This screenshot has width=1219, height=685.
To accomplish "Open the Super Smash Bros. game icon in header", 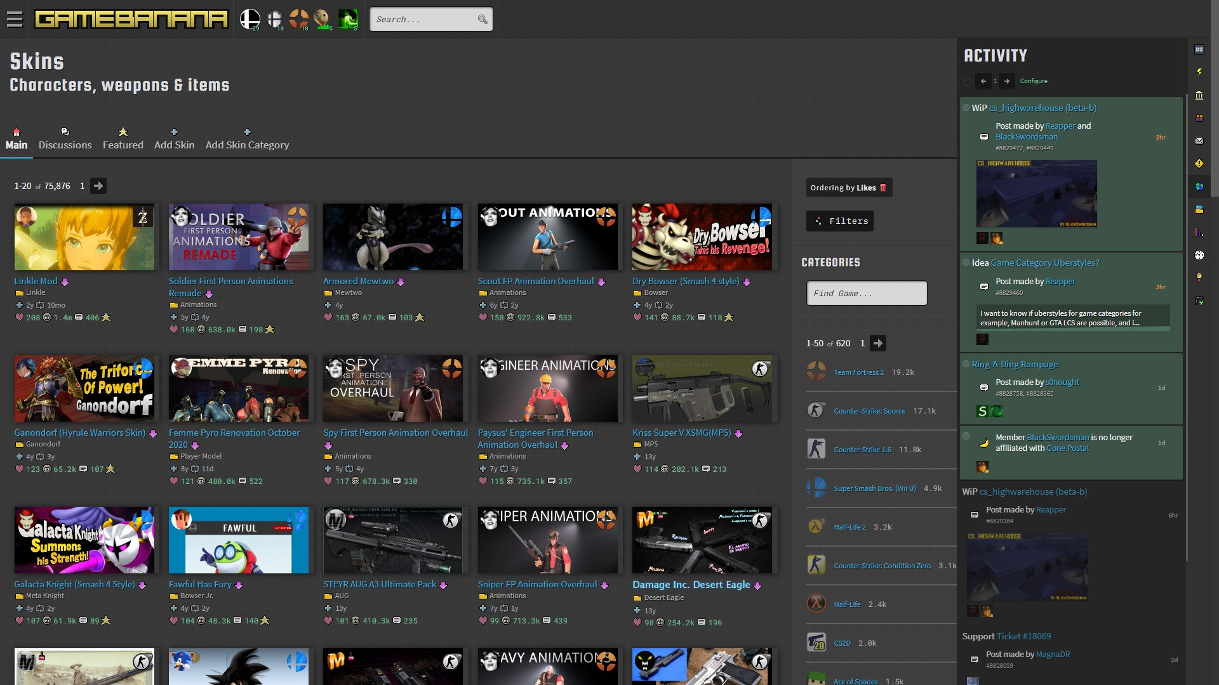I will [250, 18].
